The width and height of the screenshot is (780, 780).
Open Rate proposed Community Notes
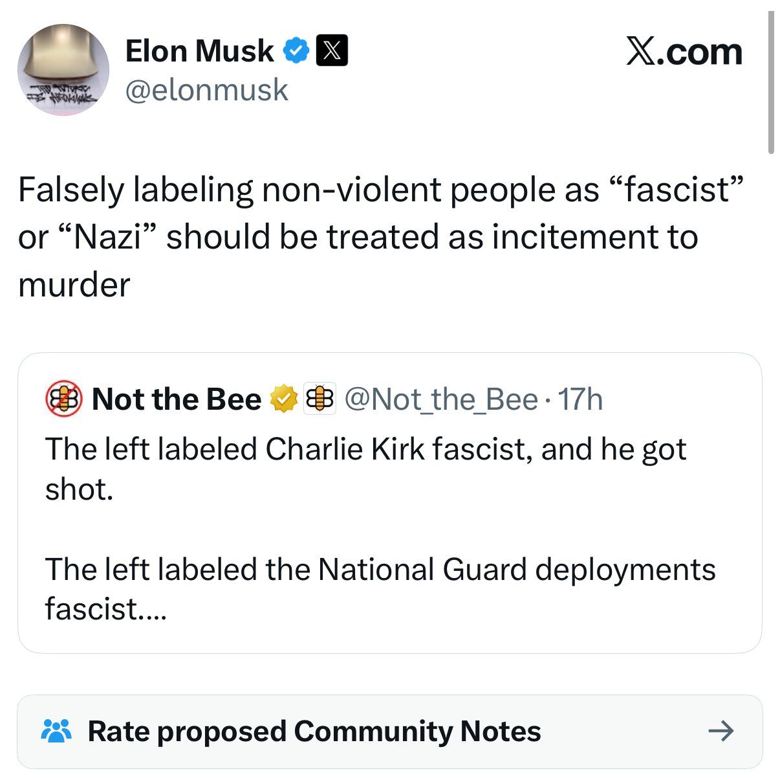click(x=314, y=731)
